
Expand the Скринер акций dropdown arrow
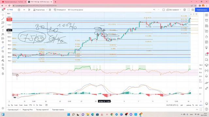[x=20, y=110]
